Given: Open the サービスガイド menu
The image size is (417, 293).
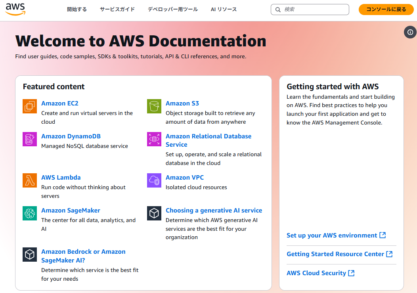Looking at the screenshot, I should (x=117, y=9).
